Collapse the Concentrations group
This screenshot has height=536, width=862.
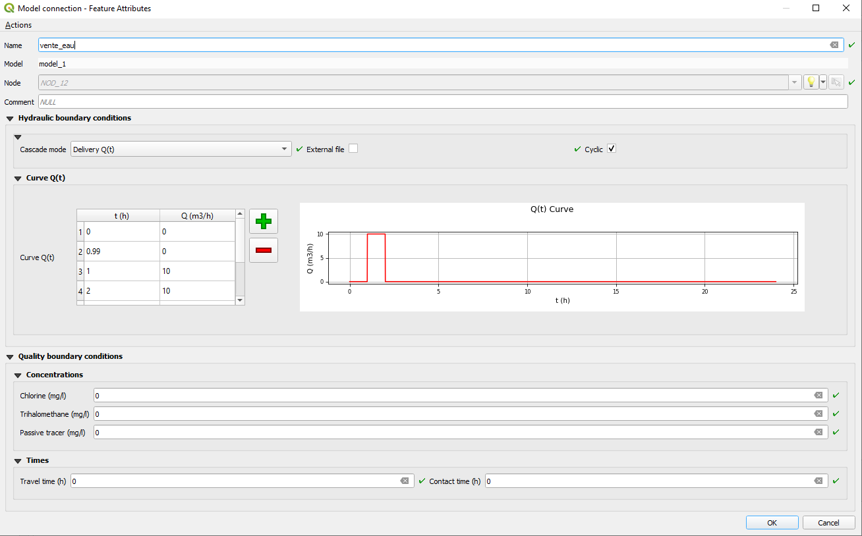click(18, 375)
